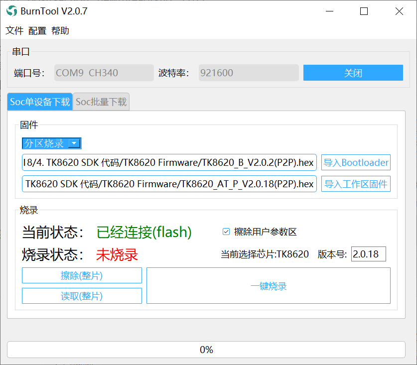Click the BurnTool app logo icon
This screenshot has height=365, width=417.
(11, 11)
